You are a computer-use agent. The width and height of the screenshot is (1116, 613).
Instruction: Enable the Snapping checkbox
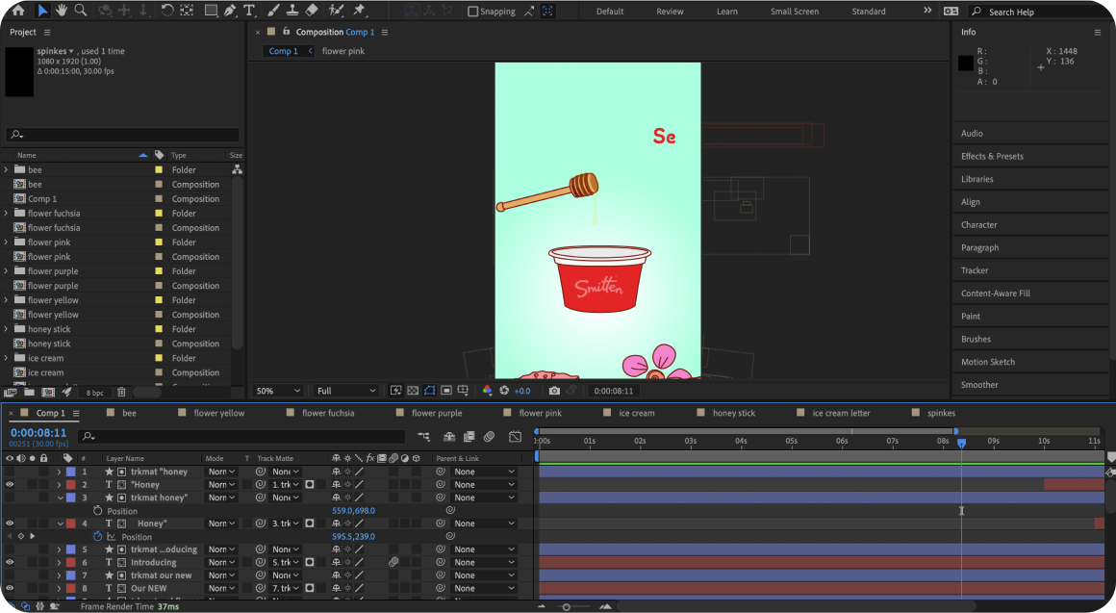tap(472, 12)
